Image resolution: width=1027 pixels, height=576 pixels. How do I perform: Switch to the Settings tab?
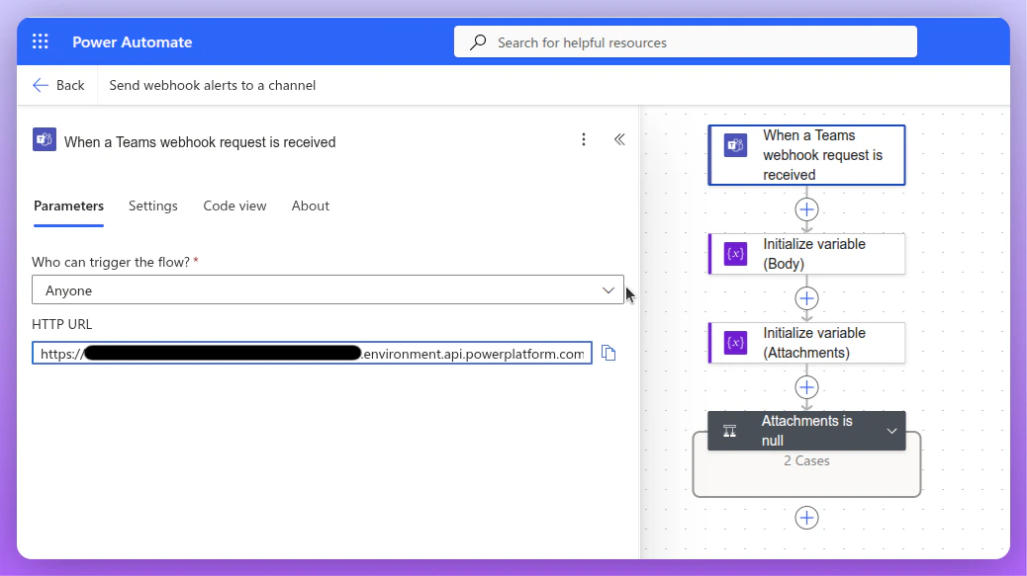point(152,206)
